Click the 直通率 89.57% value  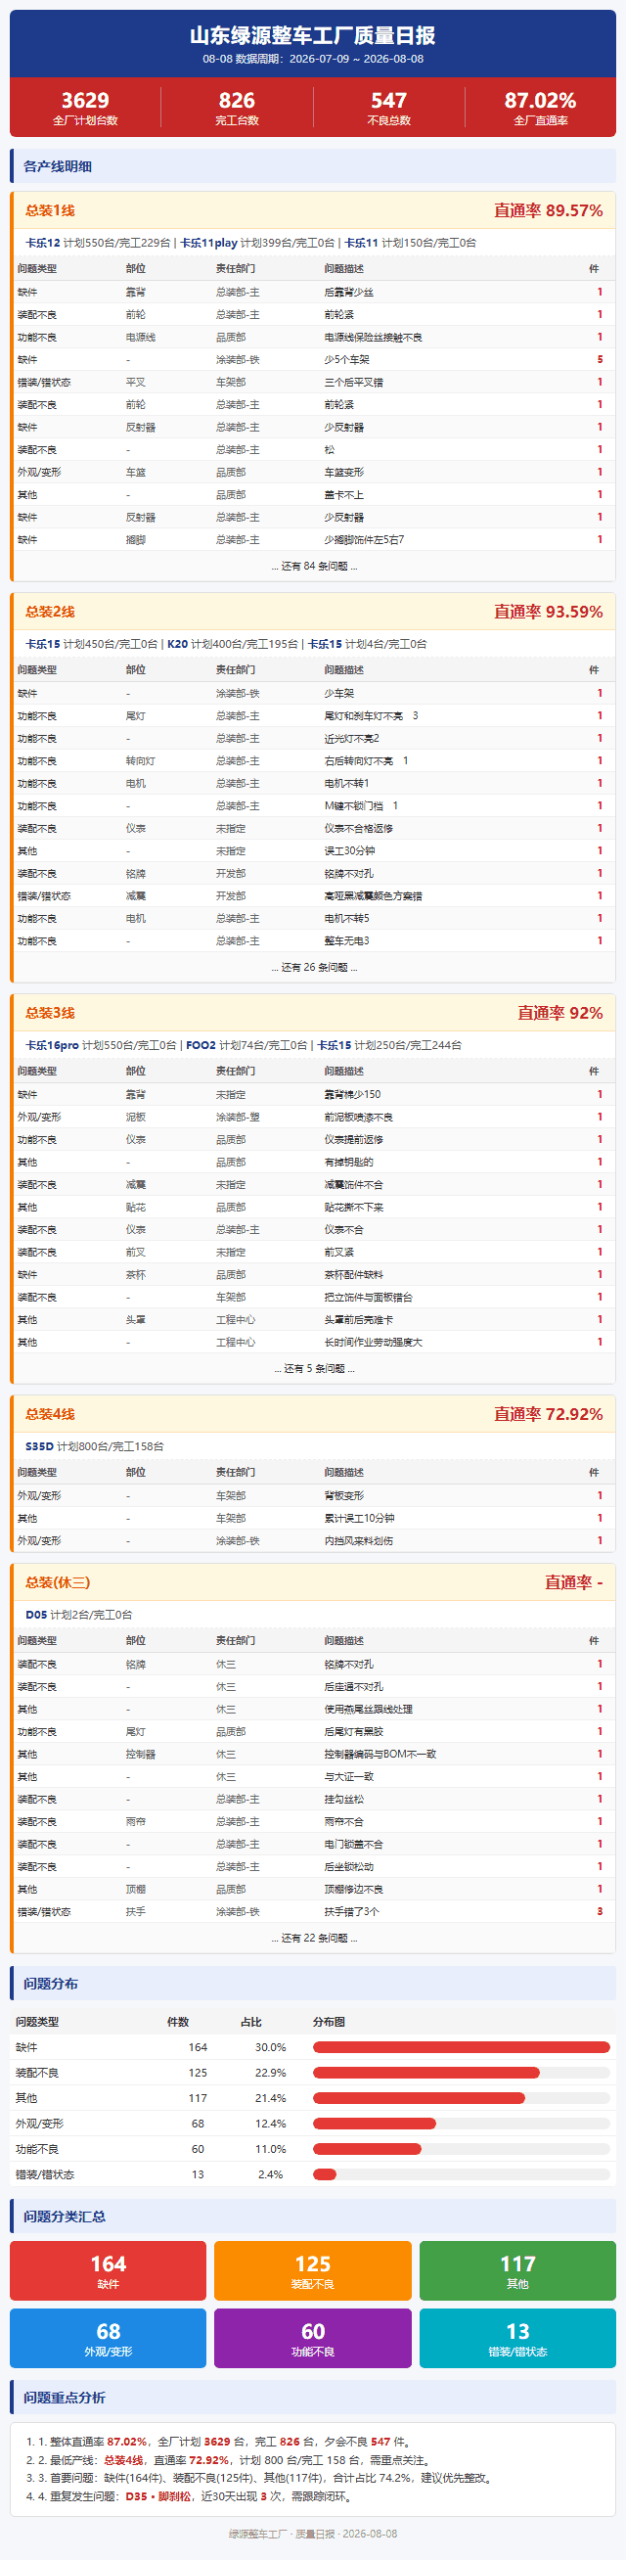click(x=549, y=210)
